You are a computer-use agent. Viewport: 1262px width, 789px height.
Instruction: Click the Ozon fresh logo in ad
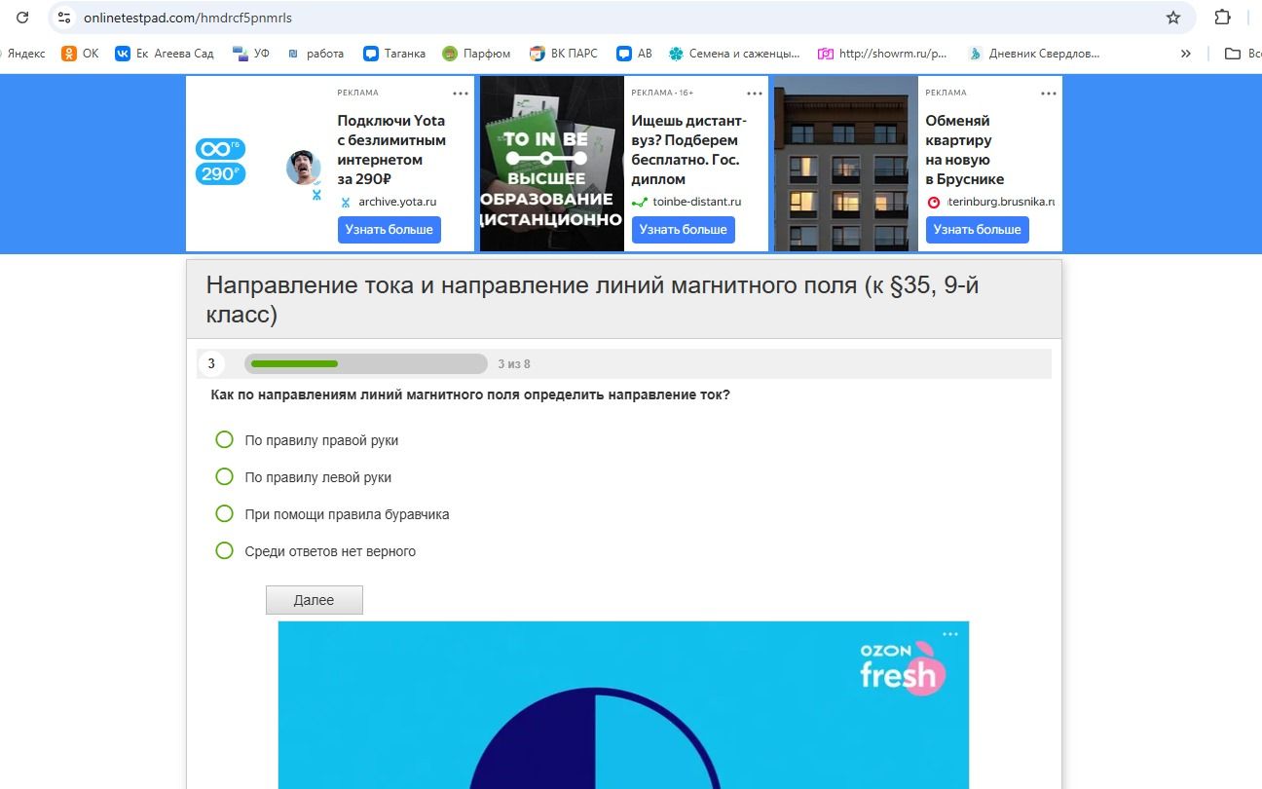[x=902, y=667]
